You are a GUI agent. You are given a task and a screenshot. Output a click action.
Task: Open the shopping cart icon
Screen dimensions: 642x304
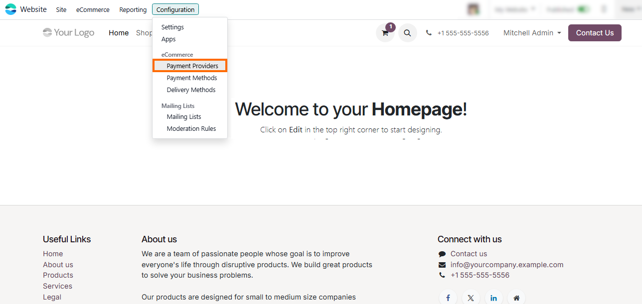pyautogui.click(x=385, y=33)
